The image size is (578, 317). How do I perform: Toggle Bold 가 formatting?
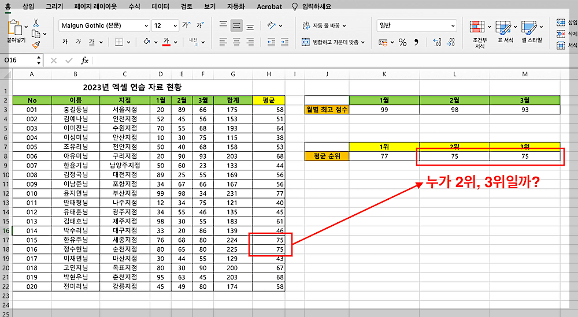65,42
